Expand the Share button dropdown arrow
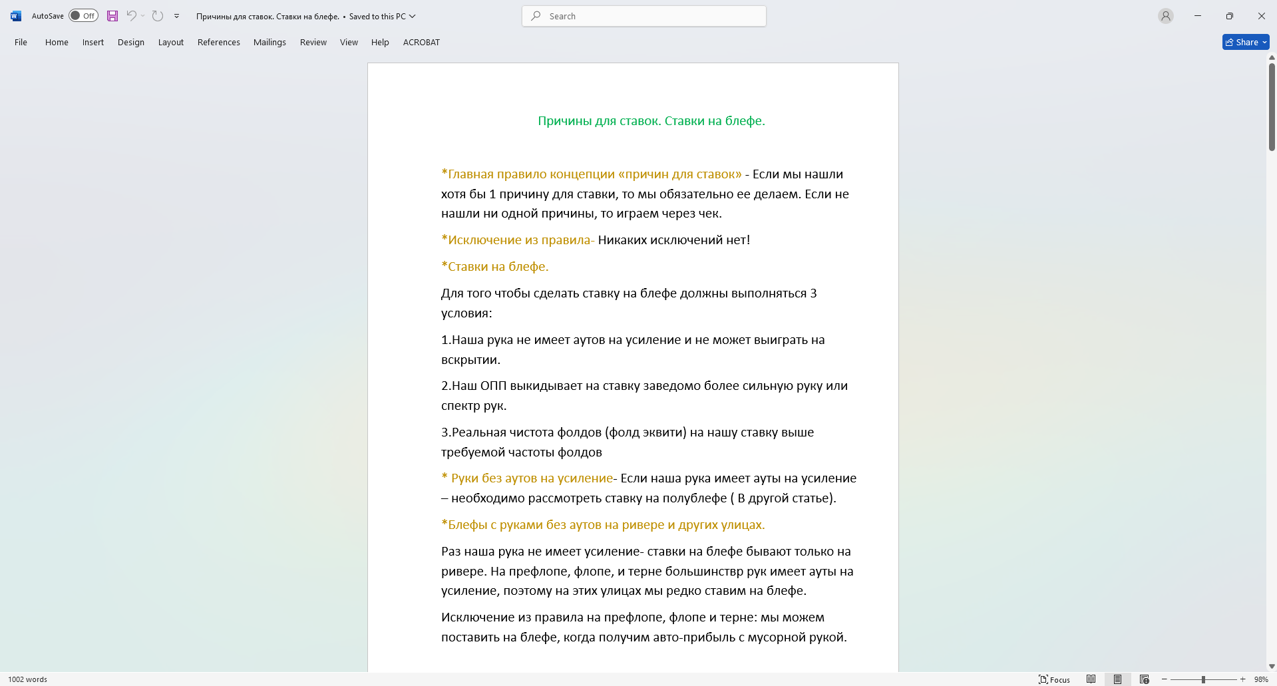 1265,42
